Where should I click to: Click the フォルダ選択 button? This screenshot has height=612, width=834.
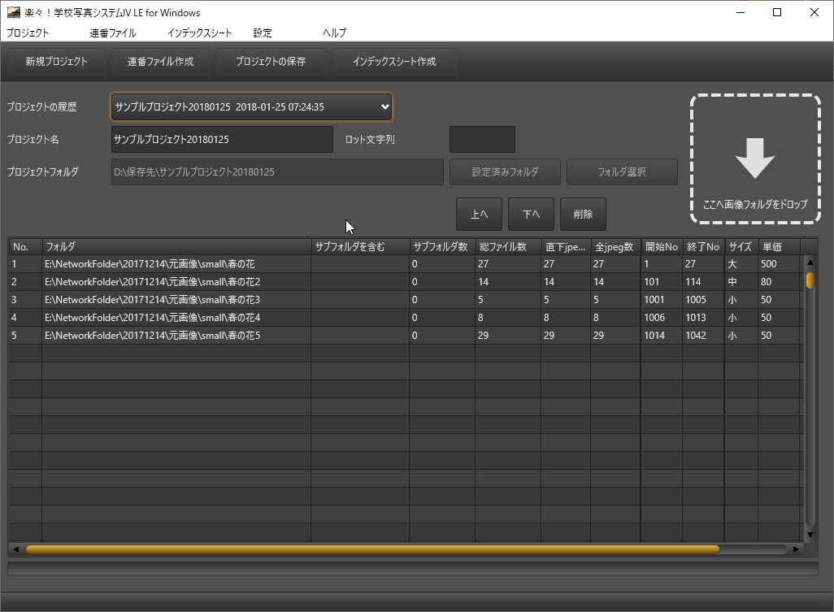(x=622, y=171)
